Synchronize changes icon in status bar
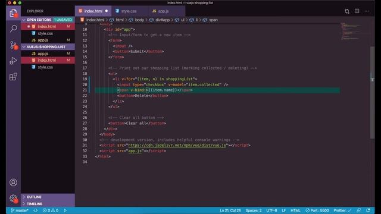Screen dimensions: 381x214 tap(36, 210)
